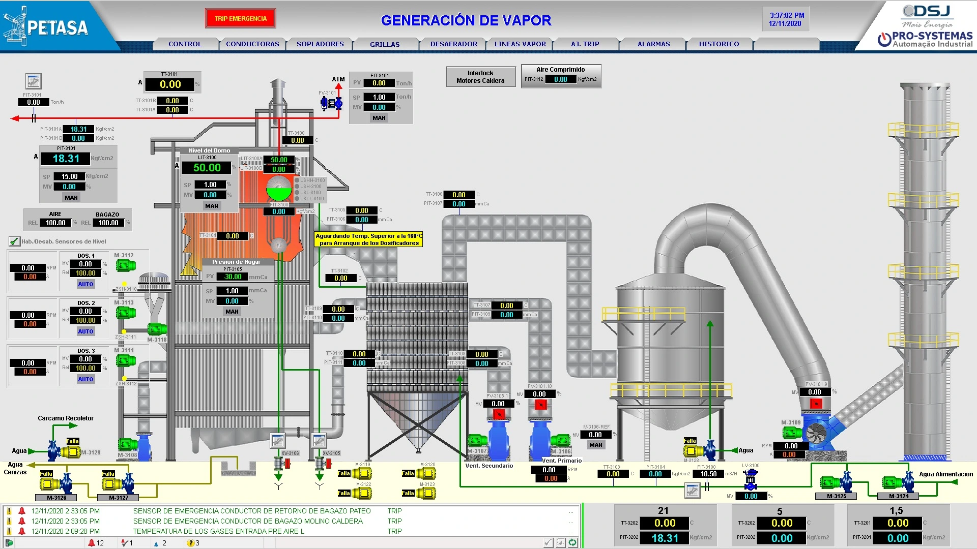Switch to LINEAS VAPOR tab
The width and height of the screenshot is (977, 549).
pos(520,44)
